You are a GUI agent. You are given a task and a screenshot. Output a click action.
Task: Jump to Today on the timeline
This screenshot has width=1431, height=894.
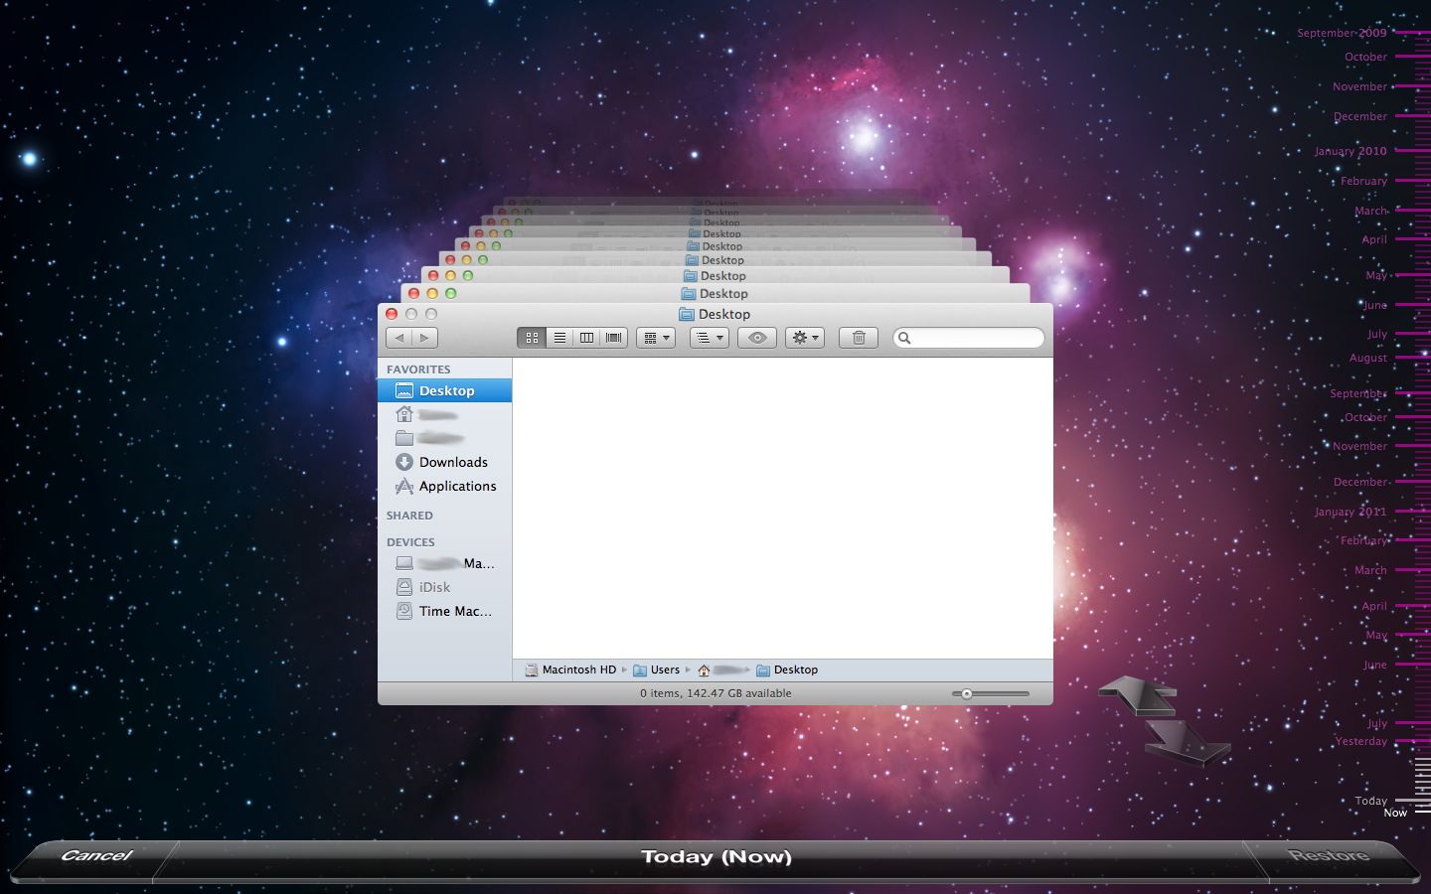(x=1371, y=801)
